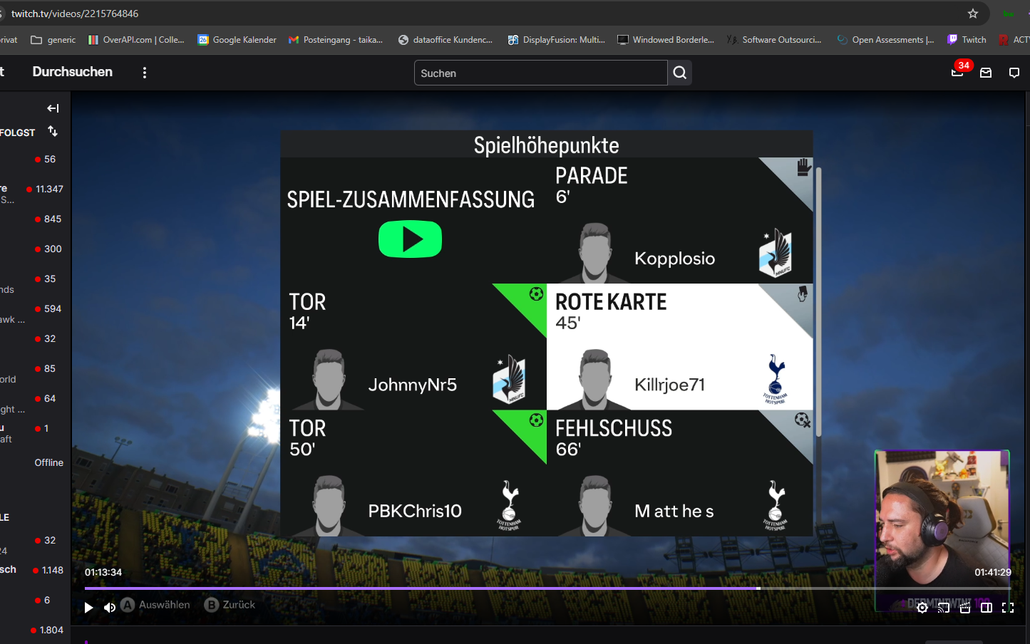Open the Offline followed channel
This screenshot has height=644, width=1030.
point(35,462)
